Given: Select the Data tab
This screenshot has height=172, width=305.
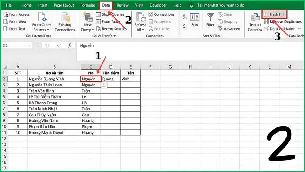Looking at the screenshot, I should (106, 5).
